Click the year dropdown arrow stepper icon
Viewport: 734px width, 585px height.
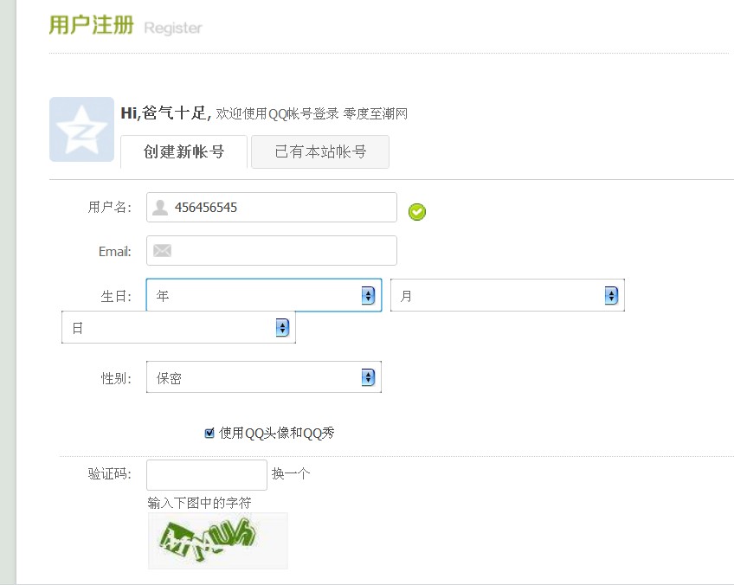coord(368,296)
